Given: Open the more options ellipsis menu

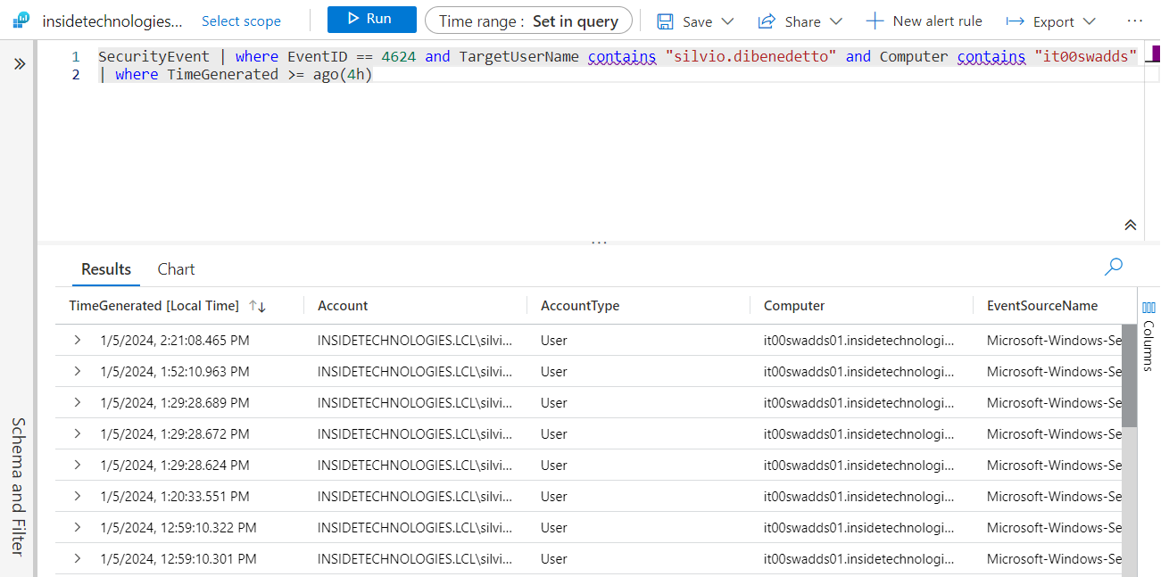Looking at the screenshot, I should click(1134, 21).
